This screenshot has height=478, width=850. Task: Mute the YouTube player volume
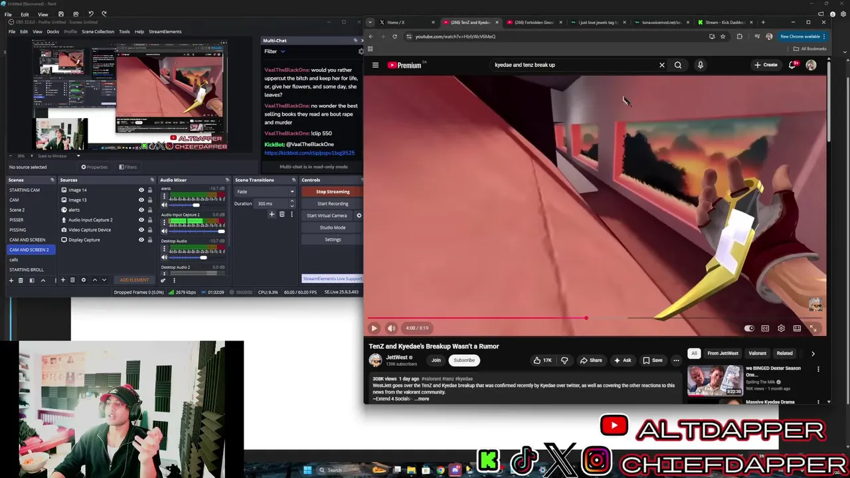click(x=391, y=328)
